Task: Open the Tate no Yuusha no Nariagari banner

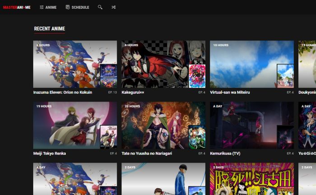Action: (163, 125)
